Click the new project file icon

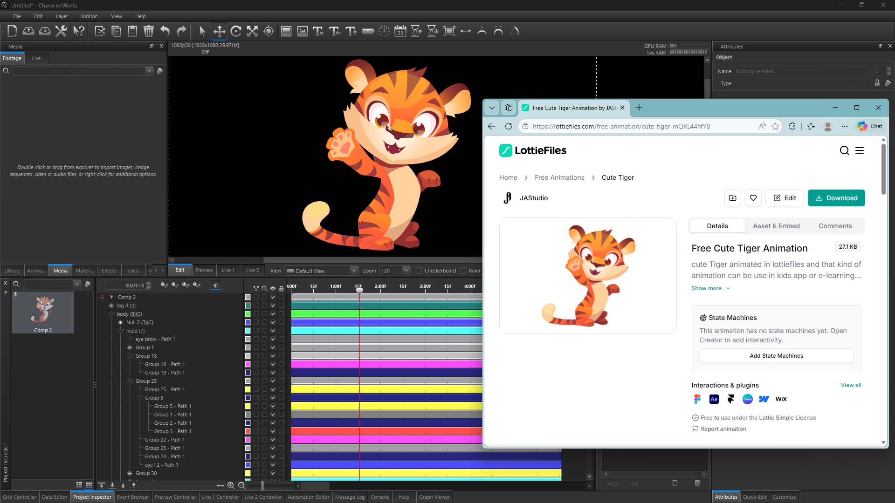12,31
